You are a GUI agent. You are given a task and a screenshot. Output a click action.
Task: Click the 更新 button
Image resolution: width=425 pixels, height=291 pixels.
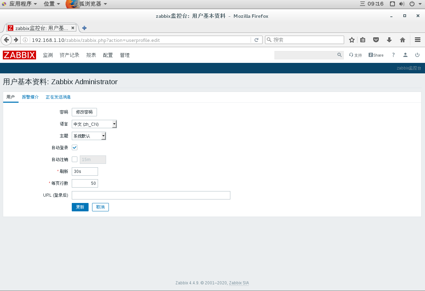point(80,207)
